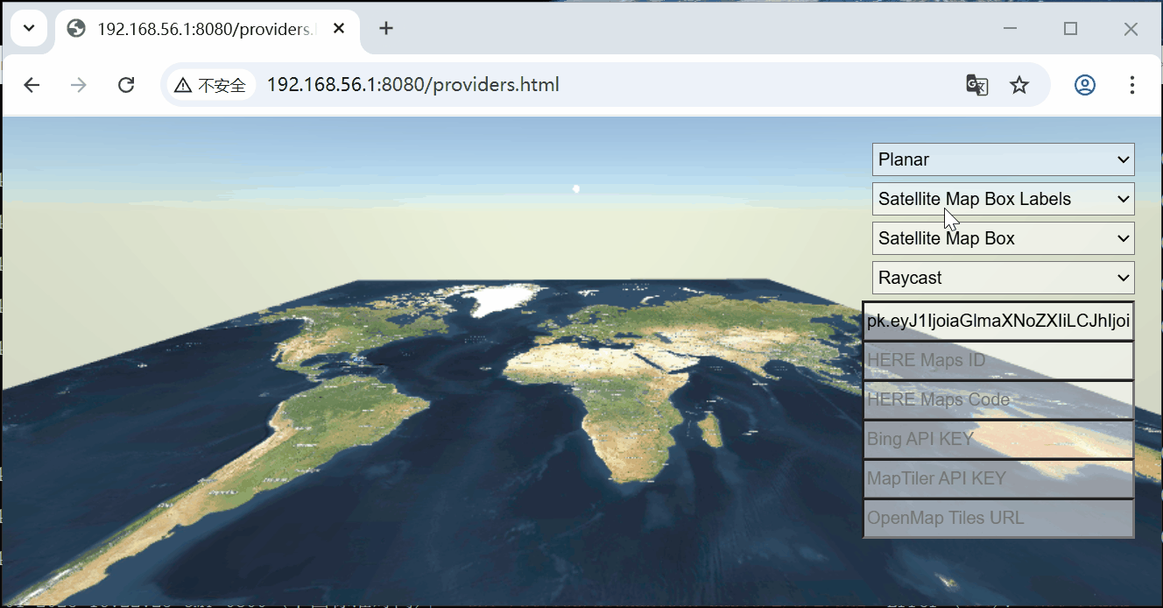The image size is (1163, 608).
Task: Click the back navigation arrow
Action: click(x=32, y=84)
